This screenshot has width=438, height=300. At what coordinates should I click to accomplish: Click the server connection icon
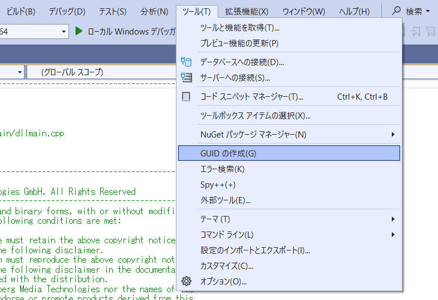point(186,77)
